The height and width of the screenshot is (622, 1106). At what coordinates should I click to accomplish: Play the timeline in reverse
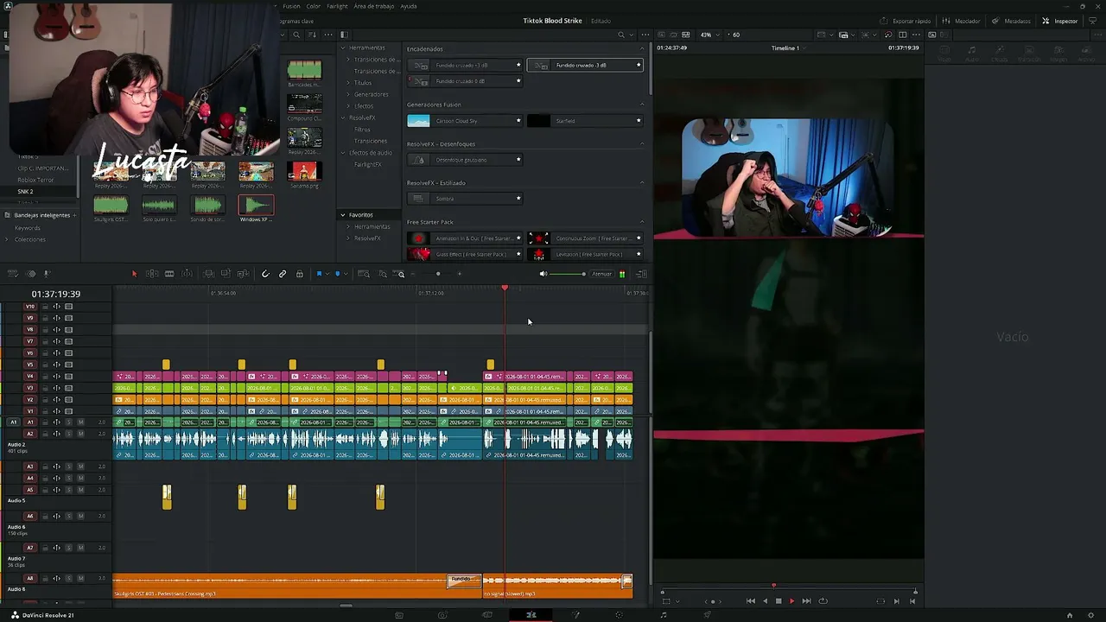tap(765, 601)
